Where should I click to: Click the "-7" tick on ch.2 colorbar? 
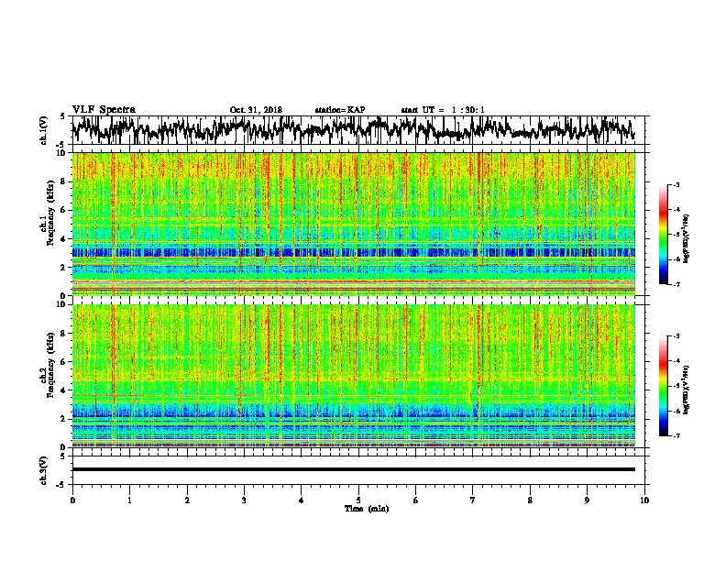pos(676,435)
